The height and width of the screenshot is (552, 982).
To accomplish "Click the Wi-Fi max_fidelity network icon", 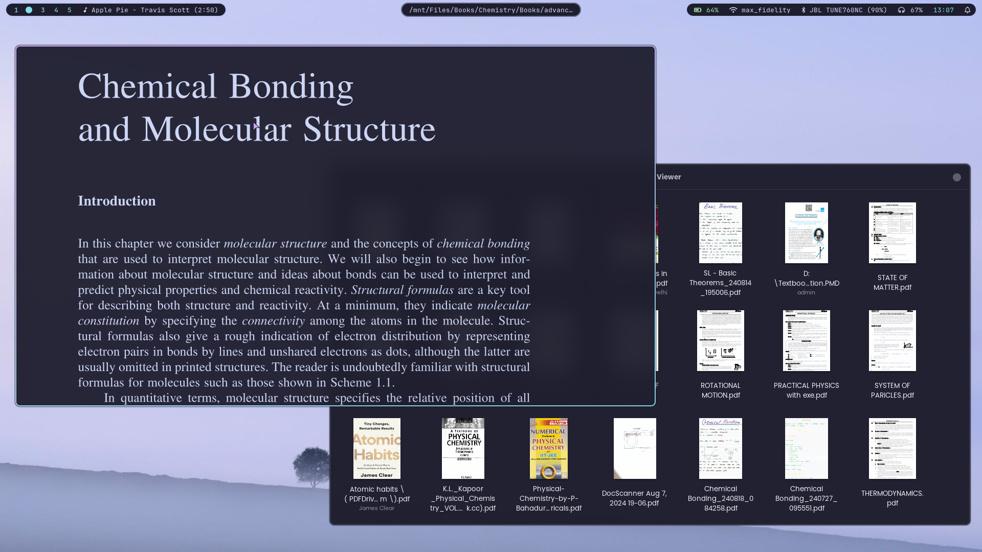I will coord(733,10).
